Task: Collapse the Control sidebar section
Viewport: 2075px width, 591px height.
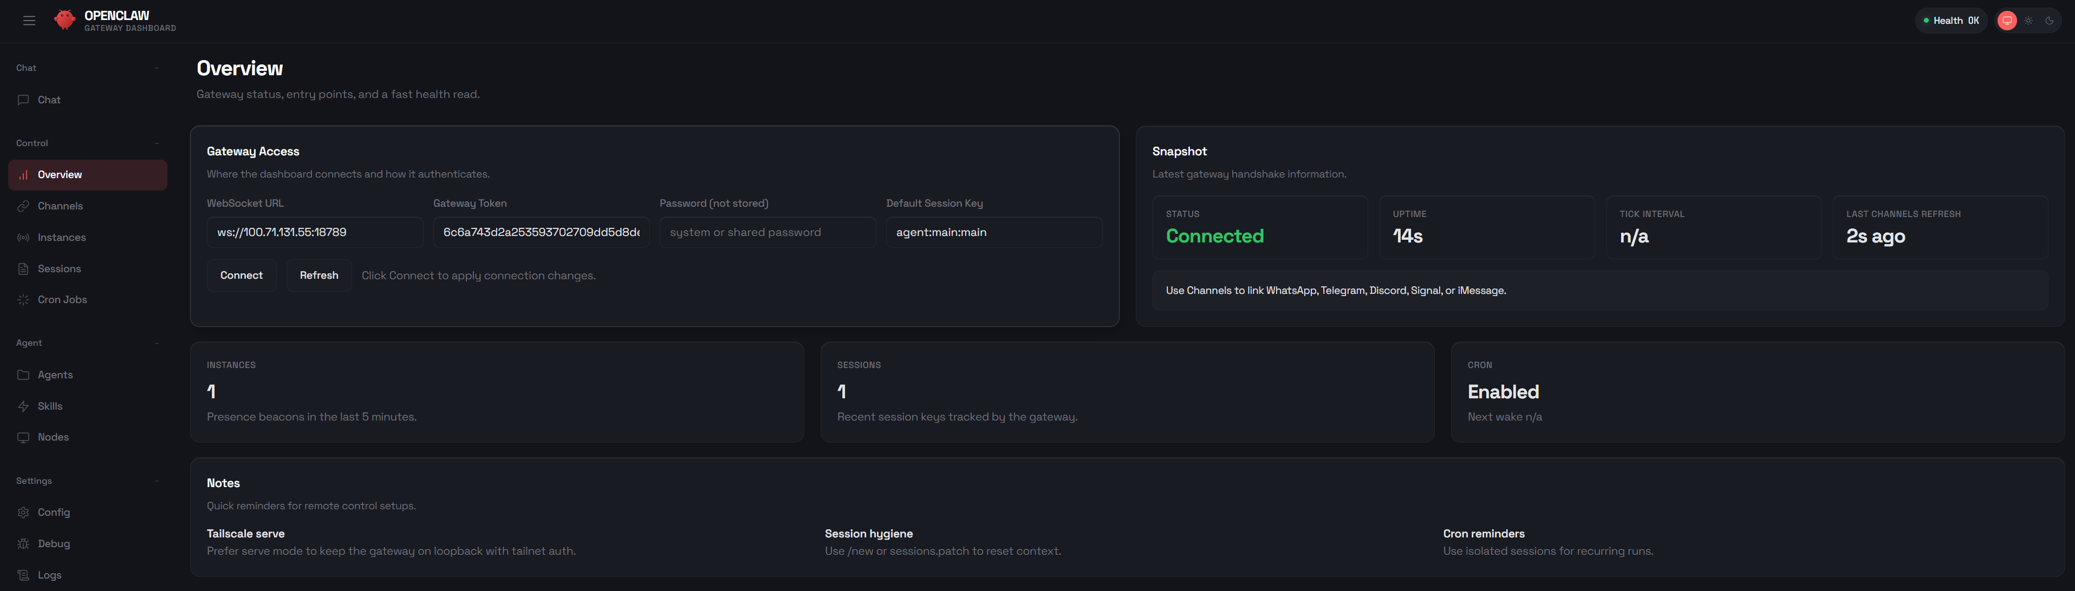Action: click(157, 143)
